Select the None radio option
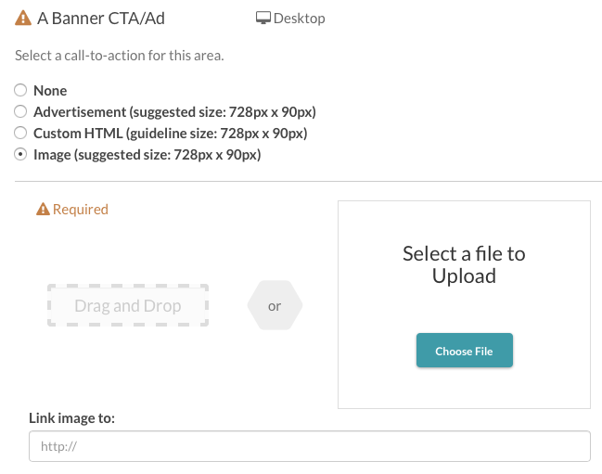Image resolution: width=602 pixels, height=474 pixels. (x=20, y=90)
